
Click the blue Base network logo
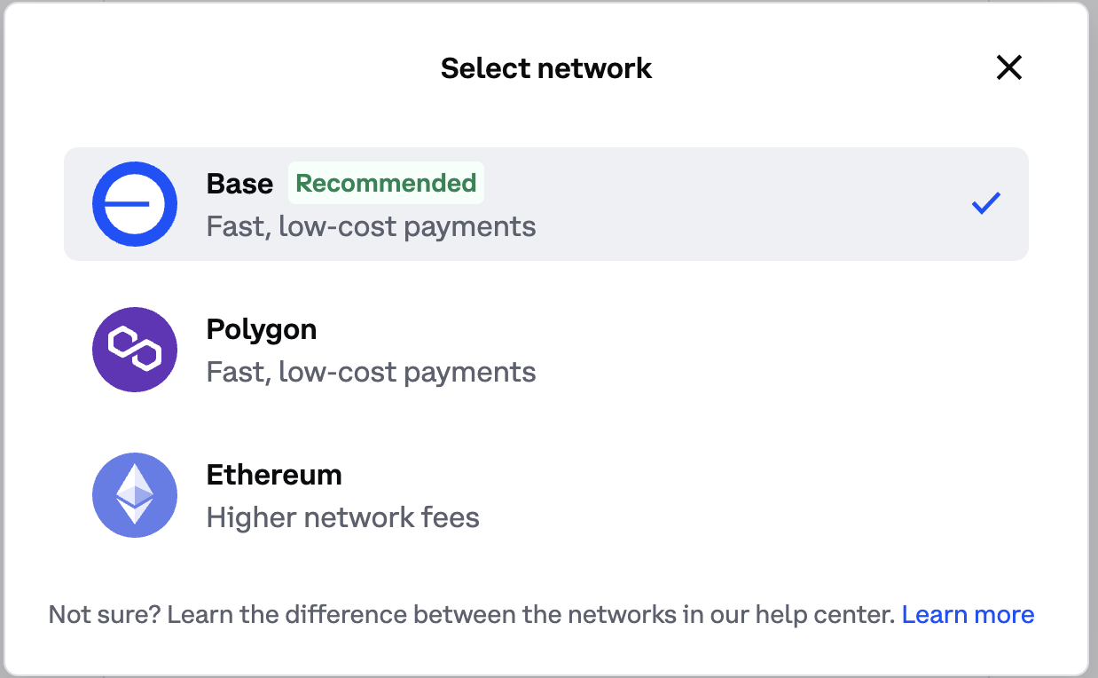pyautogui.click(x=135, y=204)
